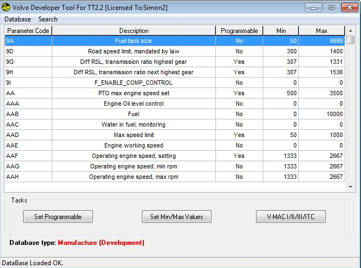
Task: Sort by Parameter Code column header
Action: [x=29, y=31]
